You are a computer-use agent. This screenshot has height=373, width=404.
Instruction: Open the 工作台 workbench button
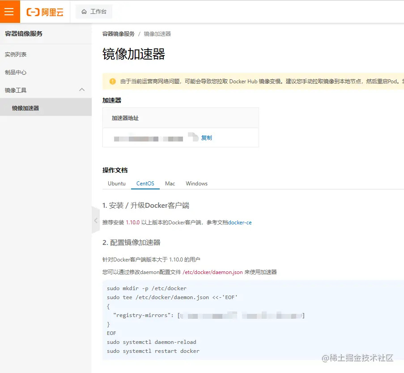point(94,12)
